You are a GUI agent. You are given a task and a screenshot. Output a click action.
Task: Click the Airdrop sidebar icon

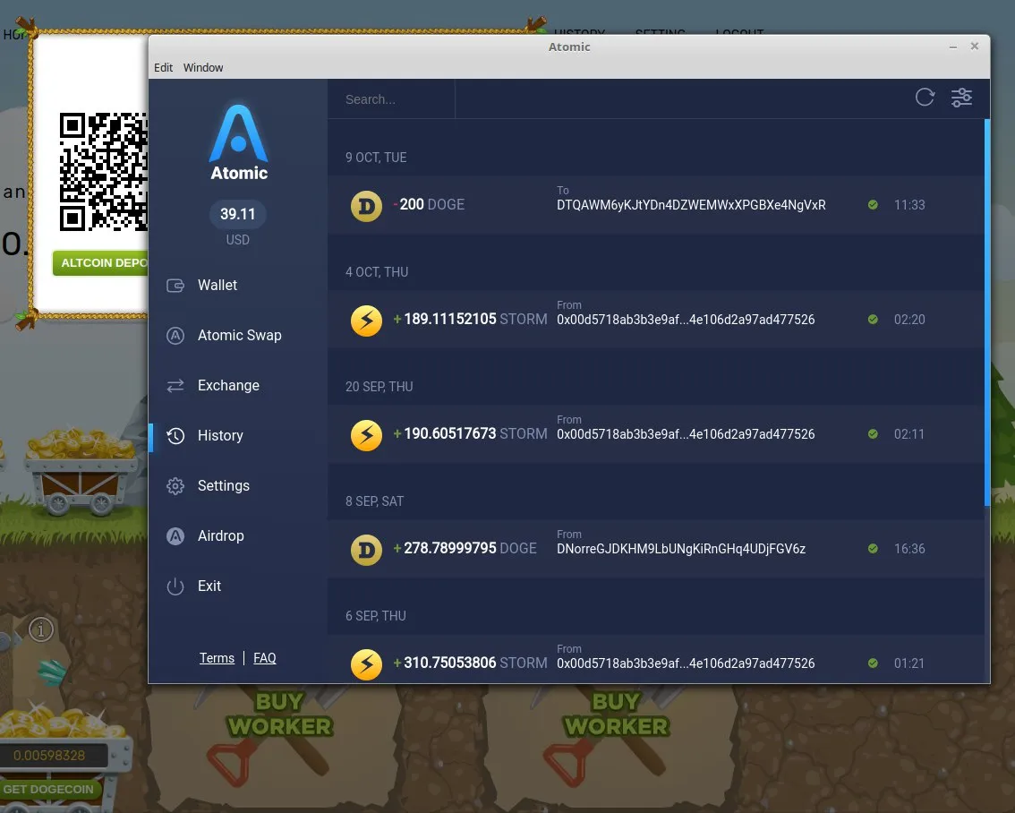coord(175,536)
